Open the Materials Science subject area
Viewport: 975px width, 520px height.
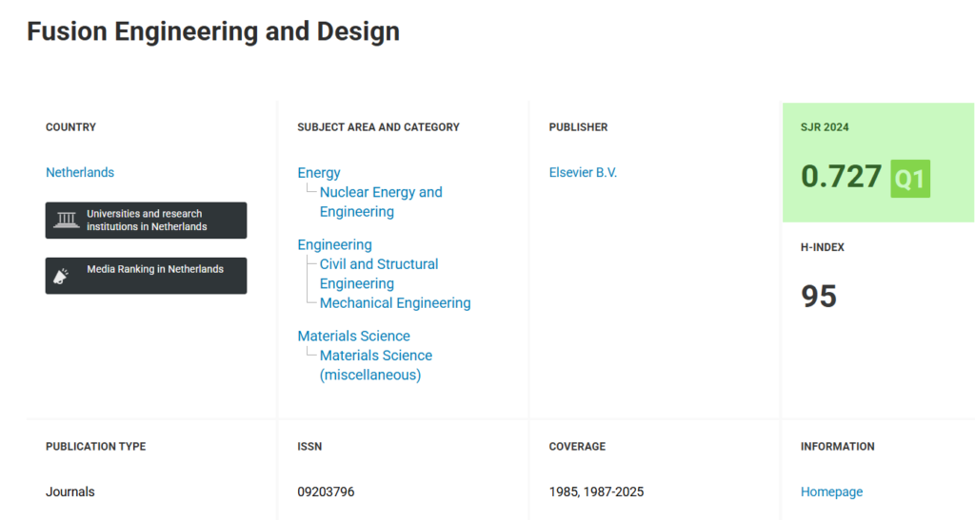(353, 336)
